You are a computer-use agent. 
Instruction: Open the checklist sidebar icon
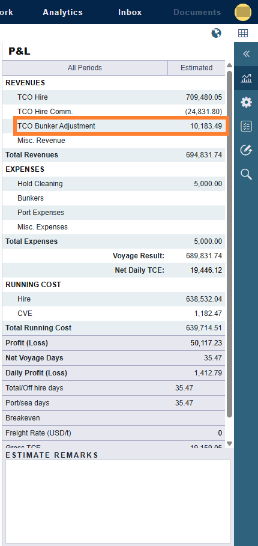[246, 126]
